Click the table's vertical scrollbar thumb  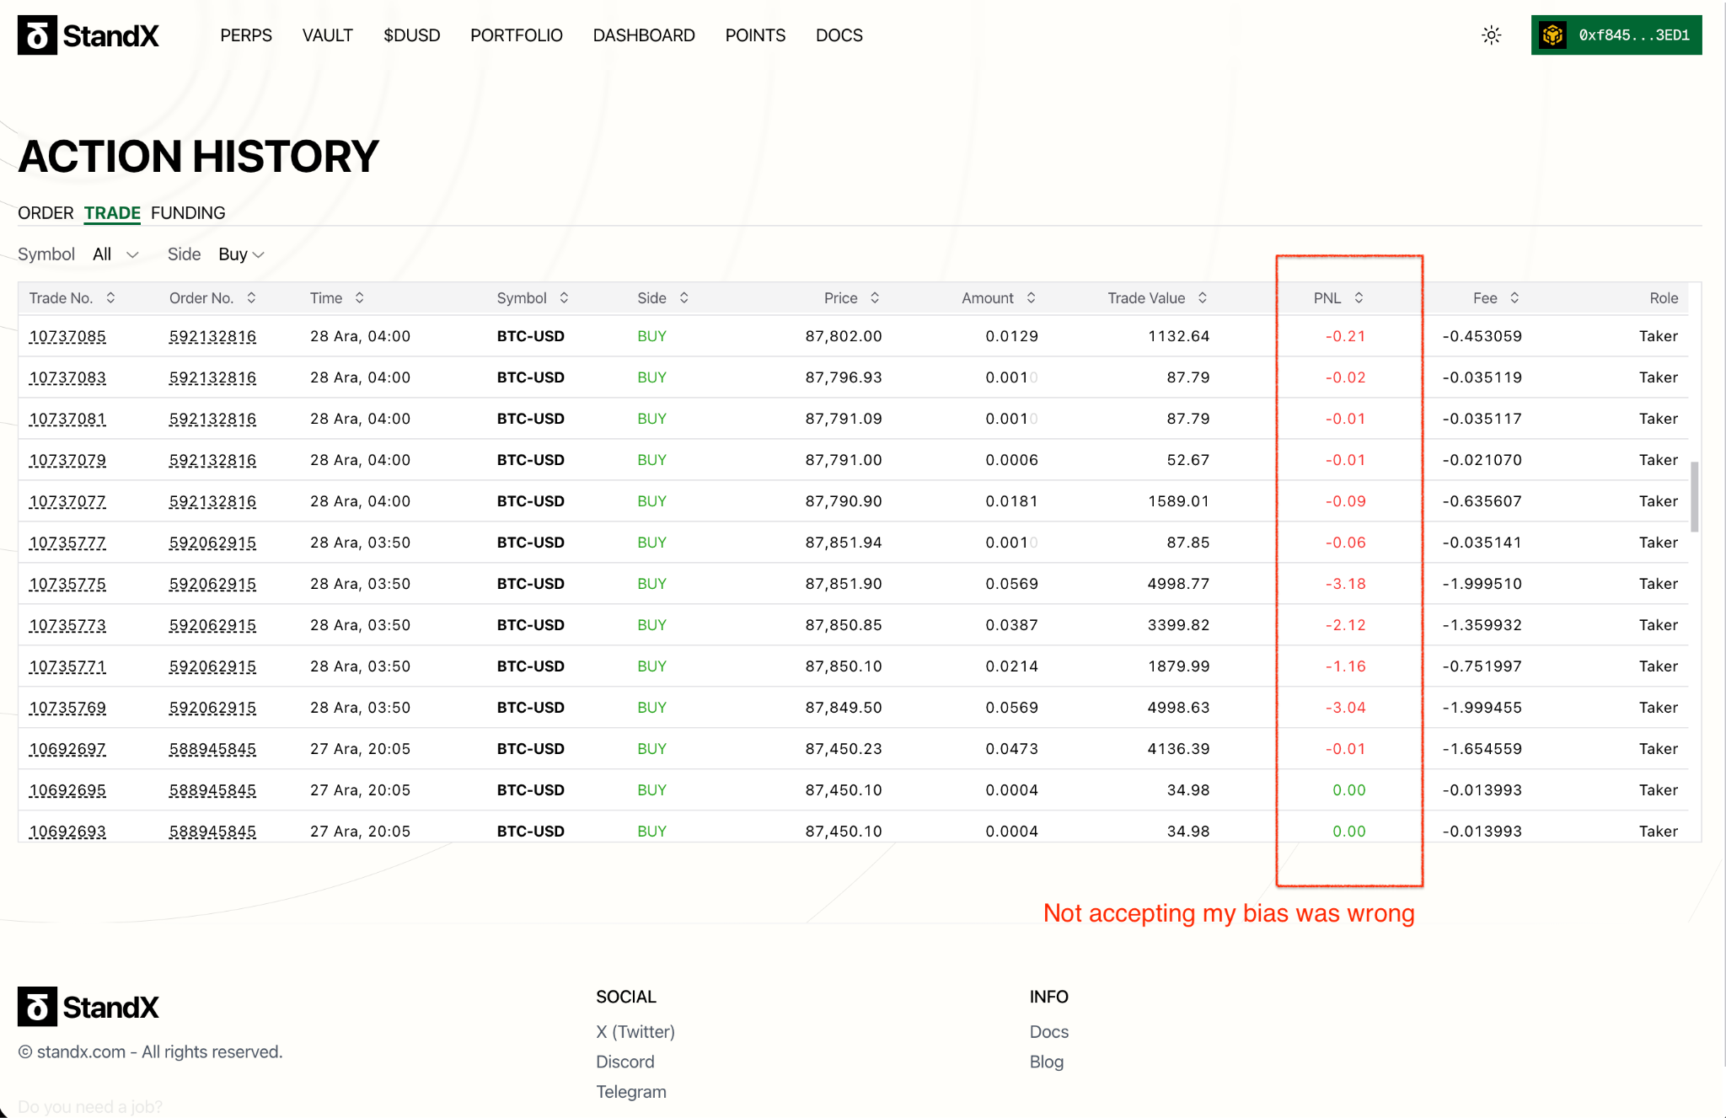pyautogui.click(x=1694, y=496)
